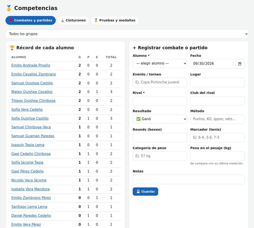Viewport: 254px width, 228px height.
Task: Open Sofía Vera Cedeño's record
Action: tap(27, 109)
